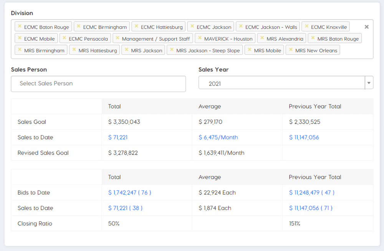Viewport: 384px width, 251px height.
Task: Remove ECMC Jackson - Walls tag
Action: [241, 26]
